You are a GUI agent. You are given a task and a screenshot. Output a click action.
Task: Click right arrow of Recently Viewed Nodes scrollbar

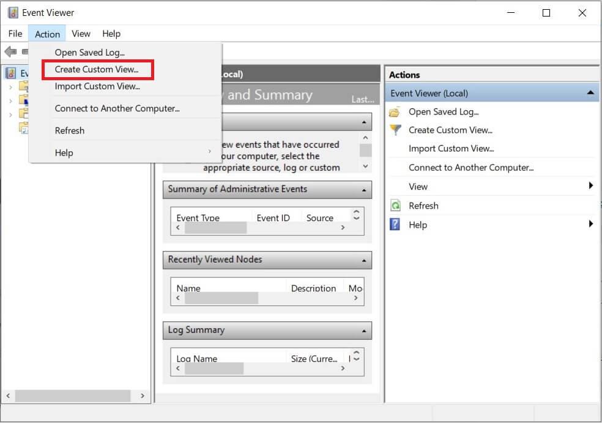tap(356, 298)
